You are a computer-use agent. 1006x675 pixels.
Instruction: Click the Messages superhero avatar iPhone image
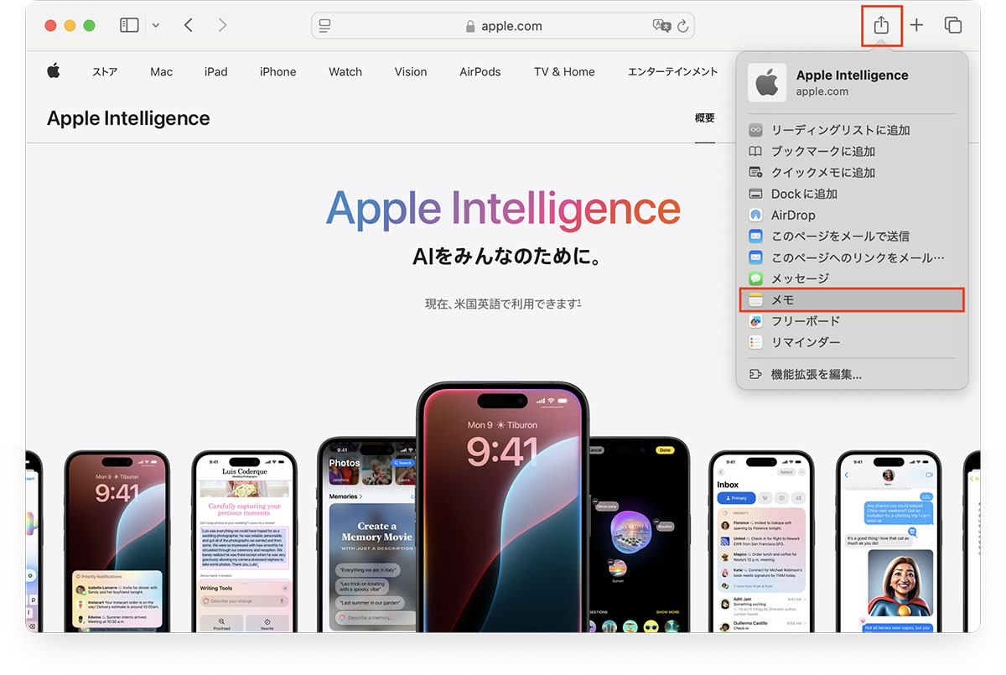pos(889,542)
